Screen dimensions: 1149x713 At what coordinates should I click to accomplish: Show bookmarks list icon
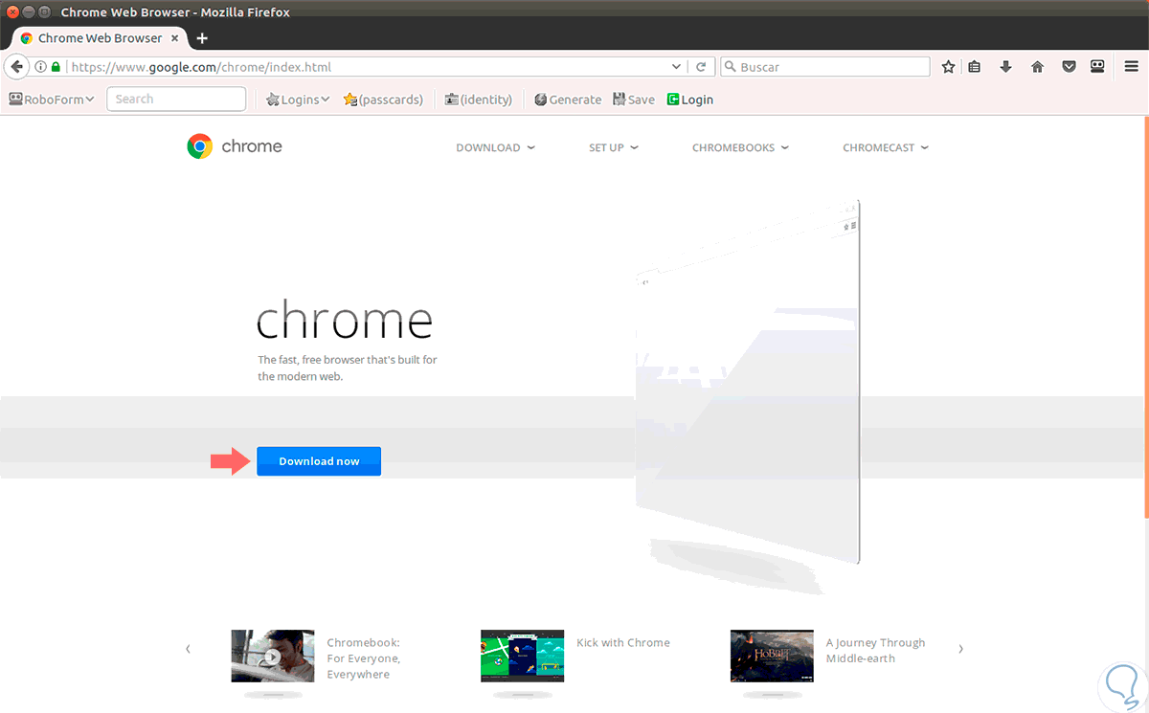point(974,67)
